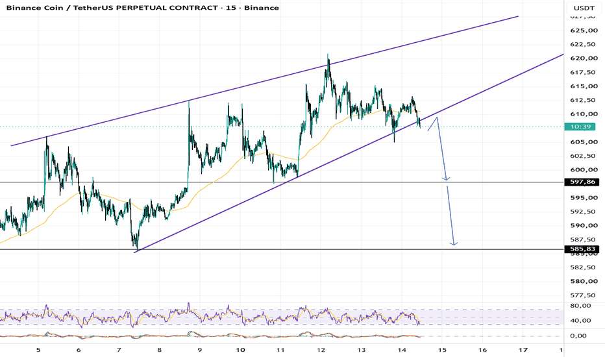Click the 580,00 price axis label

click(584, 281)
